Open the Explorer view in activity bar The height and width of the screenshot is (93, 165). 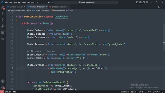(x=3, y=7)
